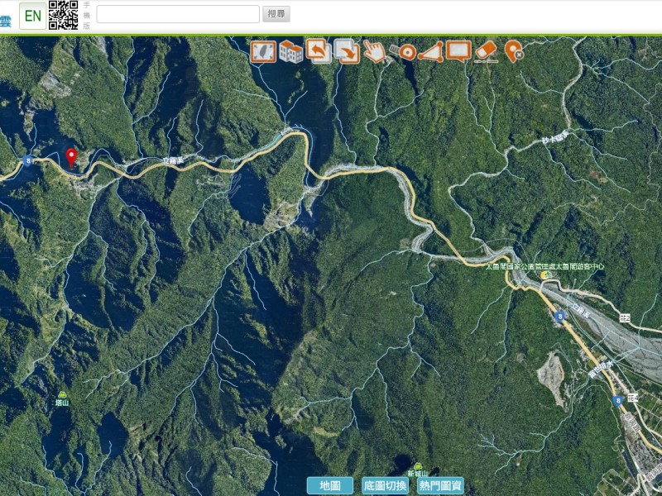
Task: Click the full Taiwan extent view icon
Action: point(263,52)
